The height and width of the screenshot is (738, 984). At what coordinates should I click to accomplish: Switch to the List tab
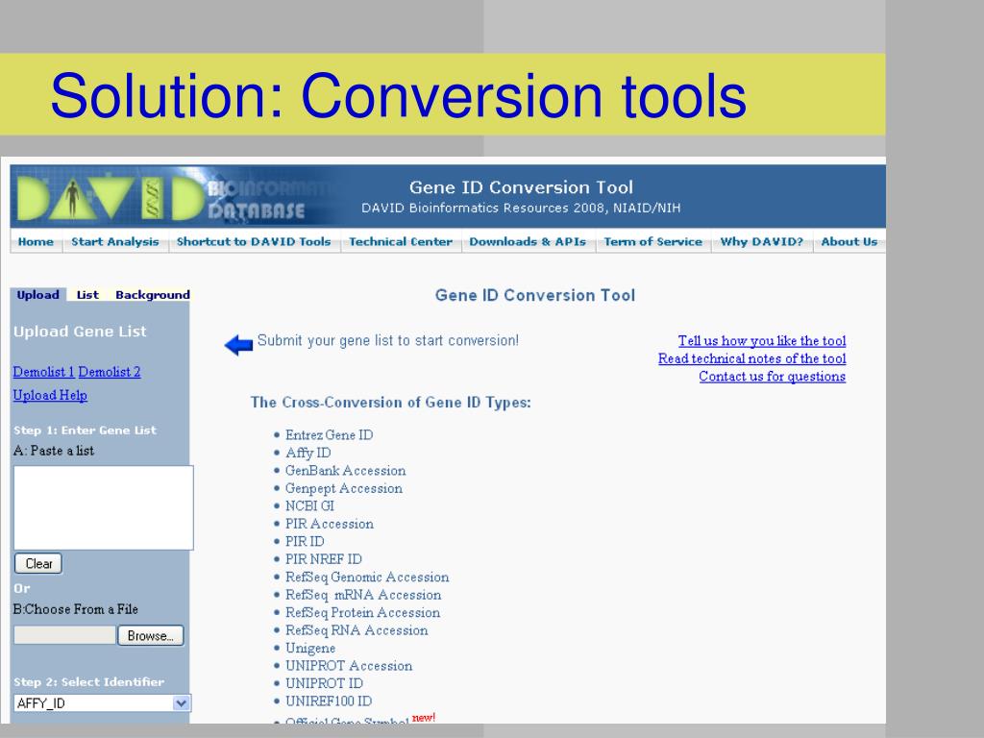tap(87, 295)
